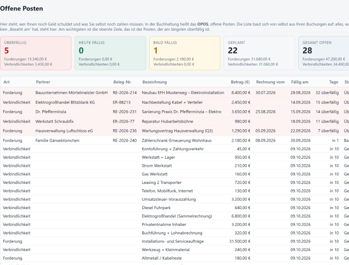Open the Überfällig summary card
Image resolution: width=349 pixels, height=265 pixels.
36,53
